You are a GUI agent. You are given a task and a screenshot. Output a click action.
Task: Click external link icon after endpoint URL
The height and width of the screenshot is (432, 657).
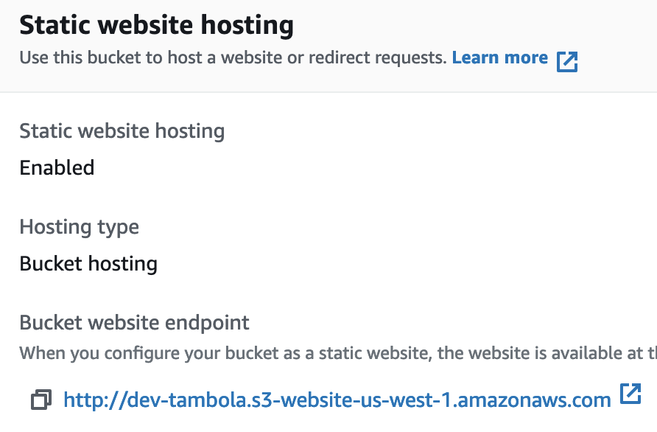click(x=630, y=394)
